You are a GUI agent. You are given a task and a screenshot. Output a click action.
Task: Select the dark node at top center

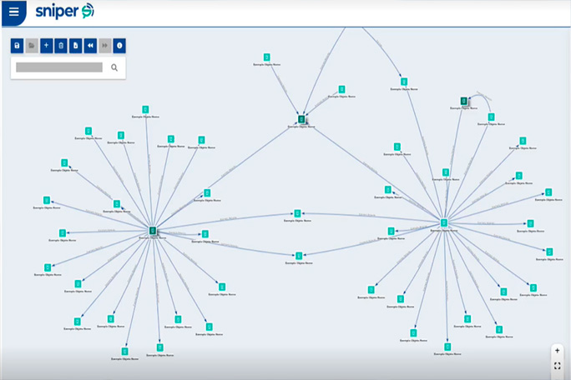[x=301, y=119]
